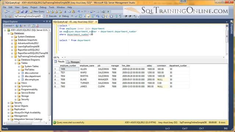Image resolution: width=235 pixels, height=132 pixels.
Task: Expand the dbo.employee table node
Action: 19,80
